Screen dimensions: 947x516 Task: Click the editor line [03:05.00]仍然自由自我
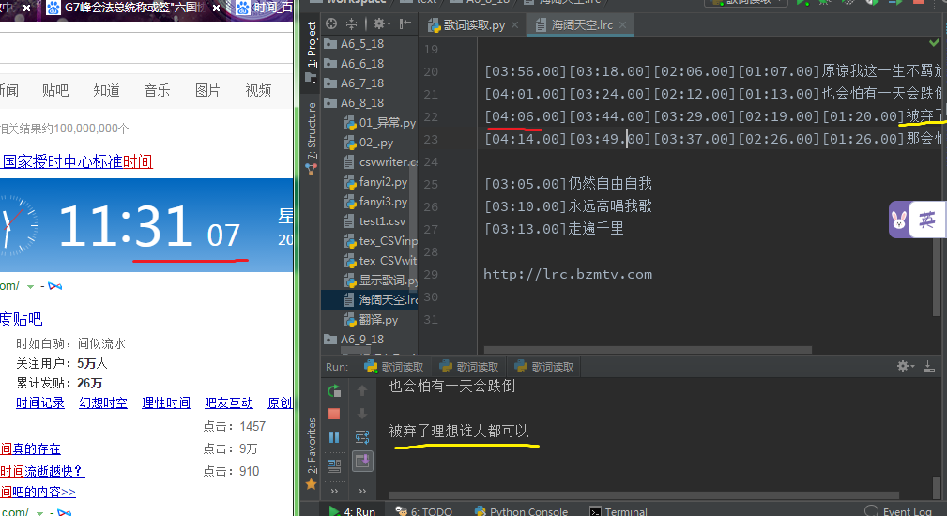(569, 184)
